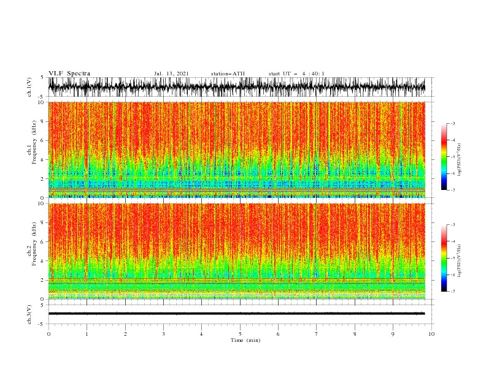Click the "station=ATH" label
486x375 pixels.
(228, 74)
